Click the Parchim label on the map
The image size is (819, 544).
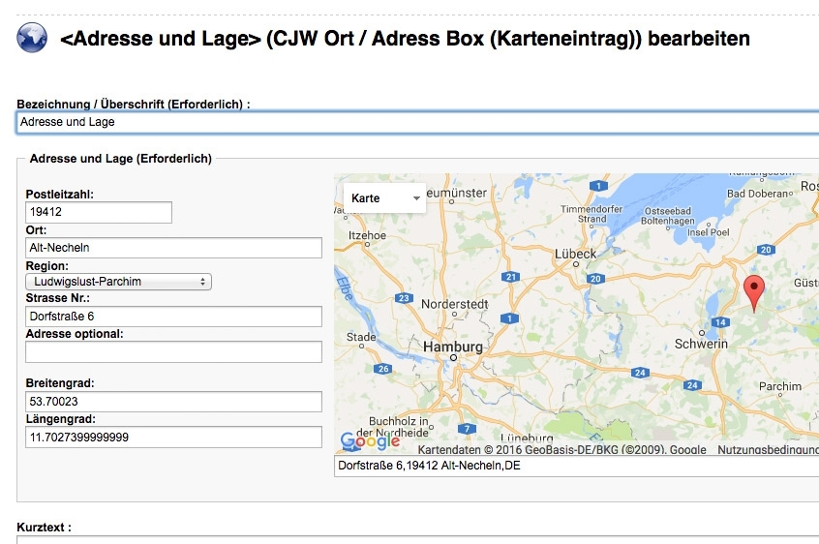tap(780, 386)
